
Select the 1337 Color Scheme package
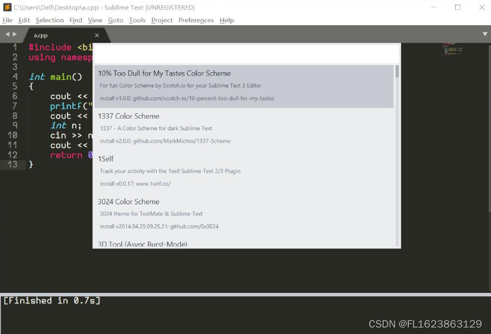(244, 129)
